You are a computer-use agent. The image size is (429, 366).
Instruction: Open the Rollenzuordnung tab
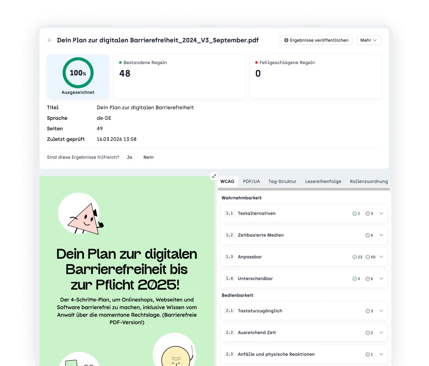tap(369, 181)
